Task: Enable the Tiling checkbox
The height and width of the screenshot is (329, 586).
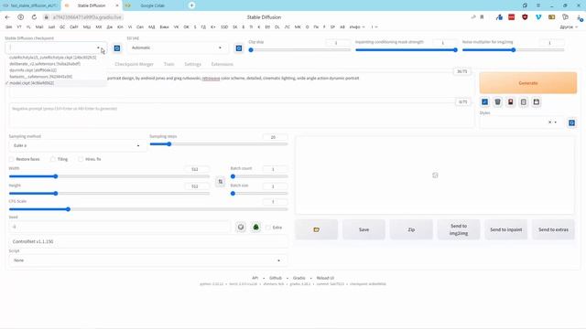Action: [x=53, y=159]
